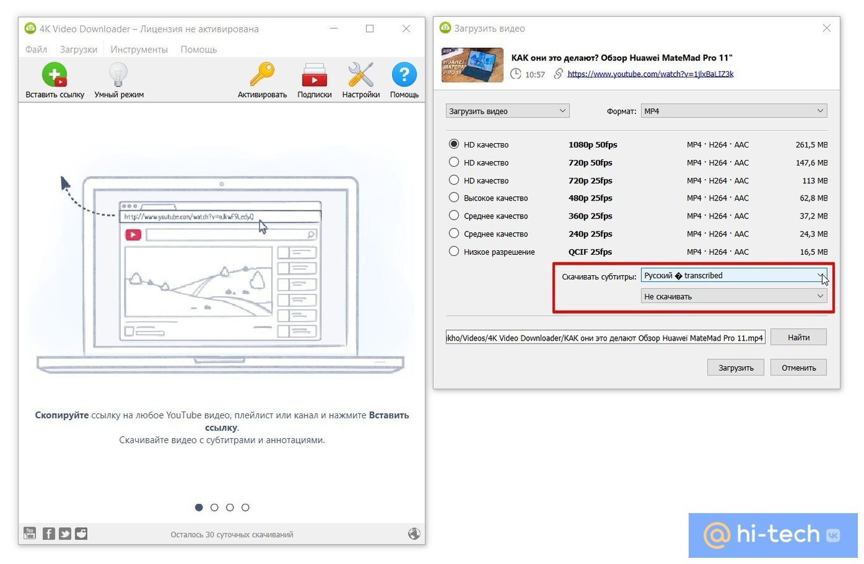Click the Вставить ссылку green plus icon

pos(54,75)
